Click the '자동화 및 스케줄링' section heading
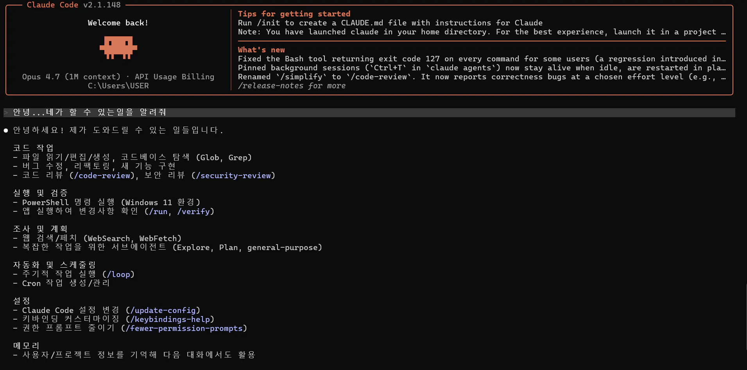Image resolution: width=747 pixels, height=370 pixels. click(54, 265)
